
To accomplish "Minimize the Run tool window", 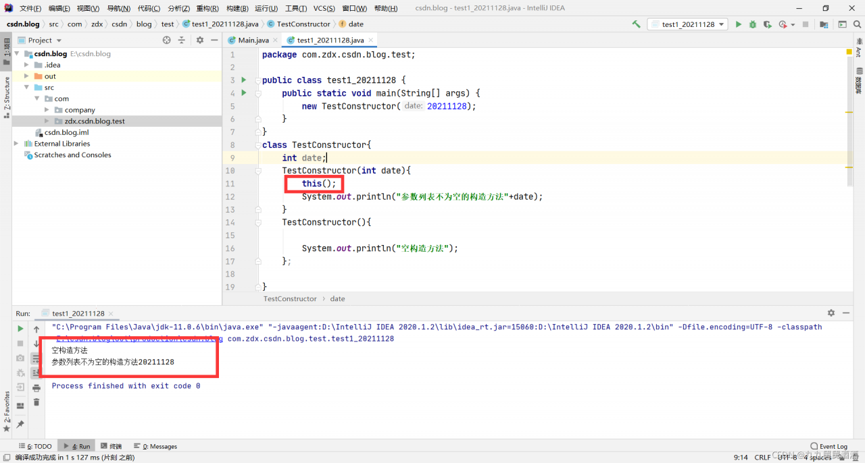I will [845, 313].
